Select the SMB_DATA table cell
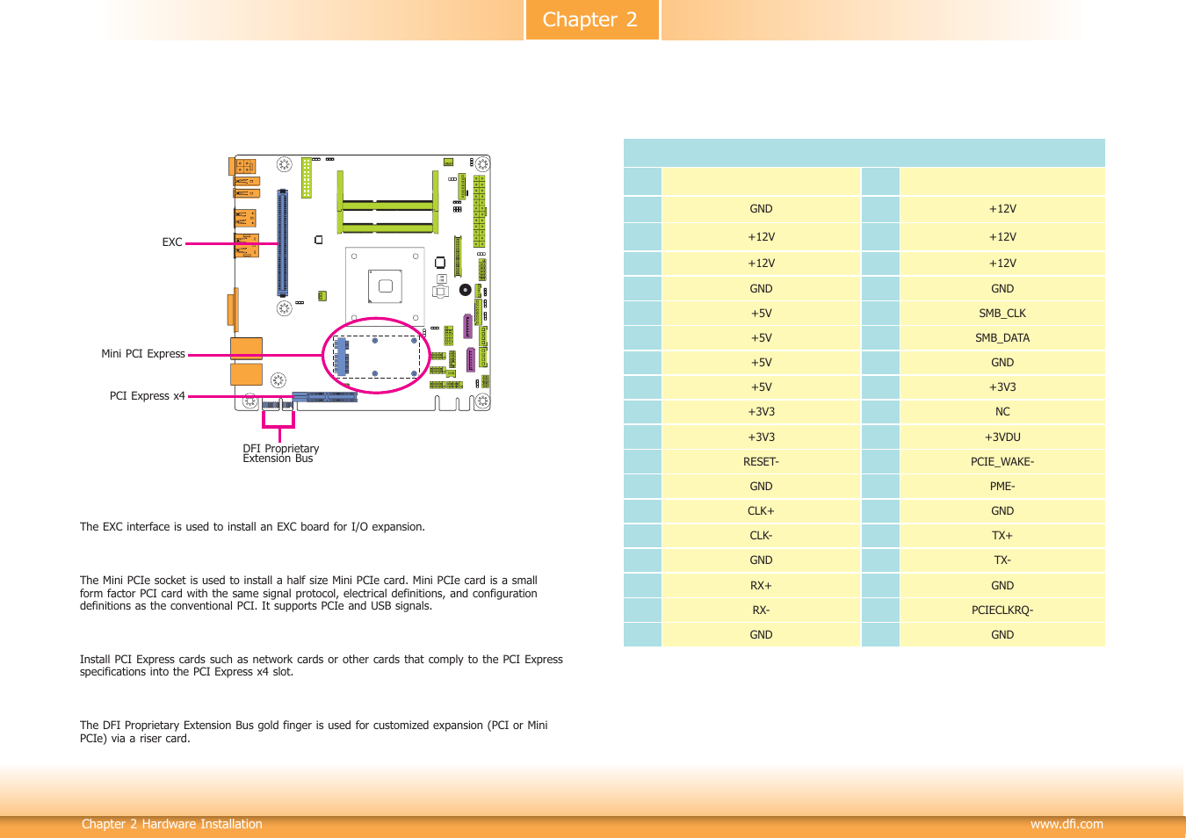The height and width of the screenshot is (838, 1186). pos(1002,338)
